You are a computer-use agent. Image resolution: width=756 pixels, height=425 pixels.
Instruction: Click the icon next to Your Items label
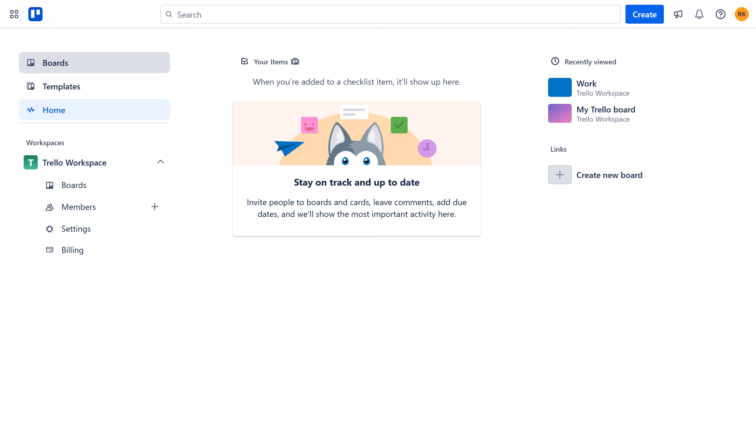[x=295, y=61]
